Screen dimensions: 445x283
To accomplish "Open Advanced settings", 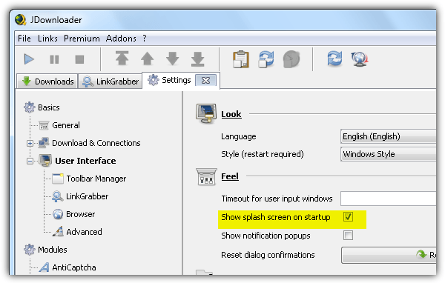I will (84, 232).
